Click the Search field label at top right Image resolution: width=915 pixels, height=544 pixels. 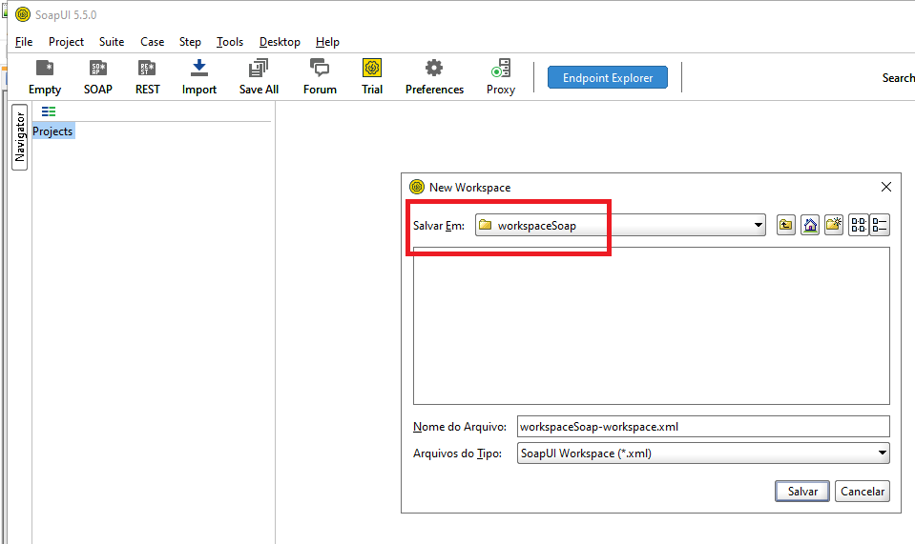pos(899,77)
